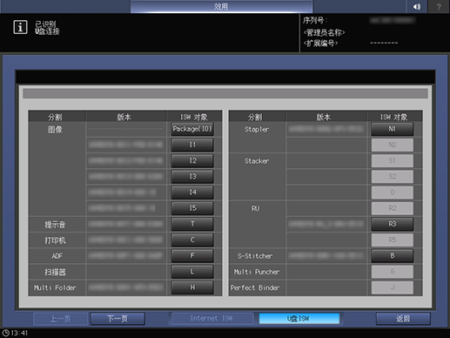Select the I5 ISW target button
This screenshot has width=450, height=338.
click(192, 208)
